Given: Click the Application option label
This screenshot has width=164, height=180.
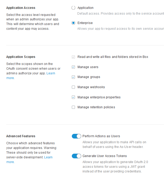Looking at the screenshot, I should 85,8.
